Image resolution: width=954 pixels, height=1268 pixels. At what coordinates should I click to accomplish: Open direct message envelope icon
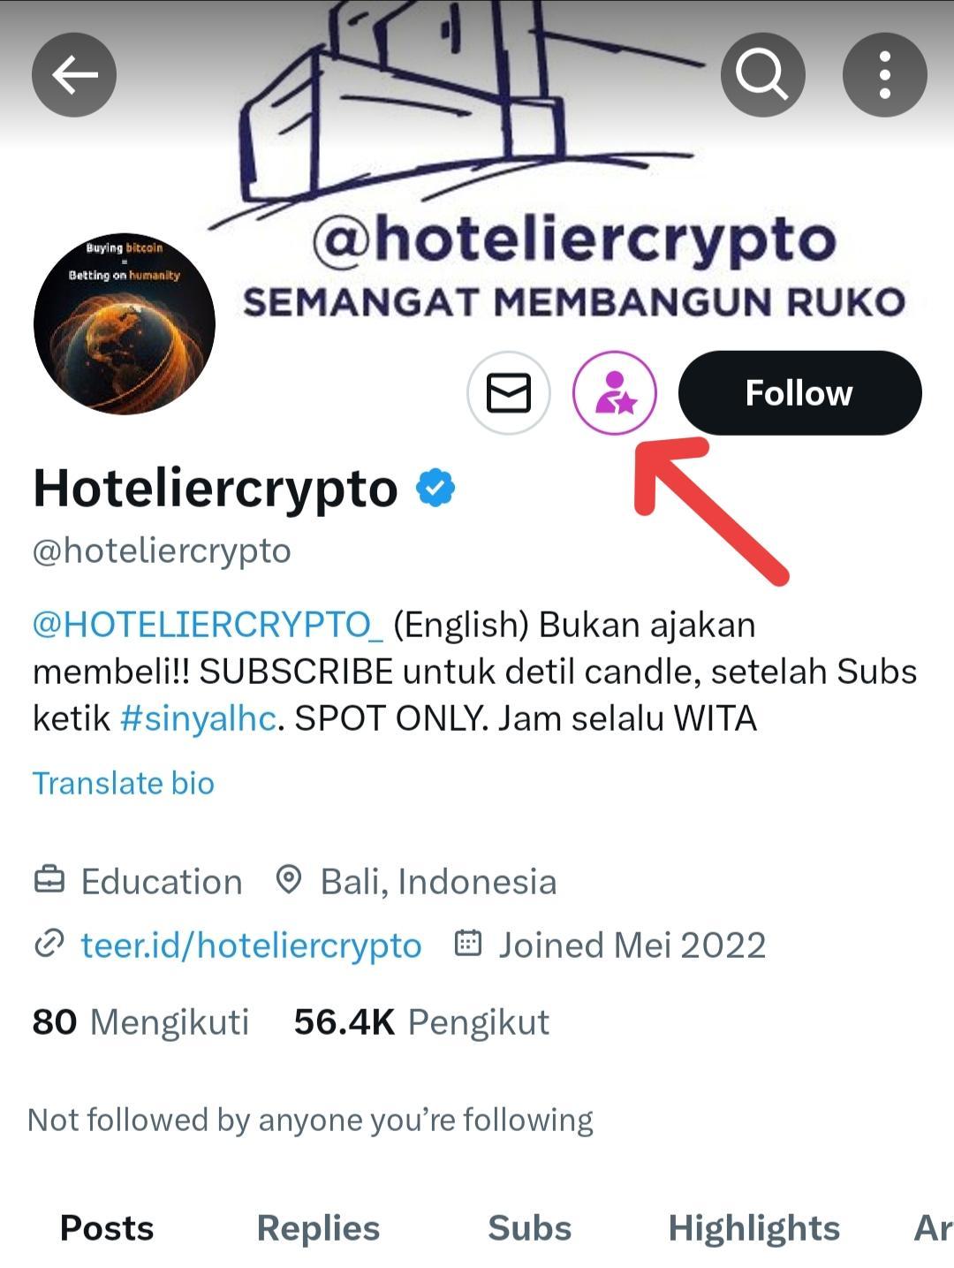point(509,393)
